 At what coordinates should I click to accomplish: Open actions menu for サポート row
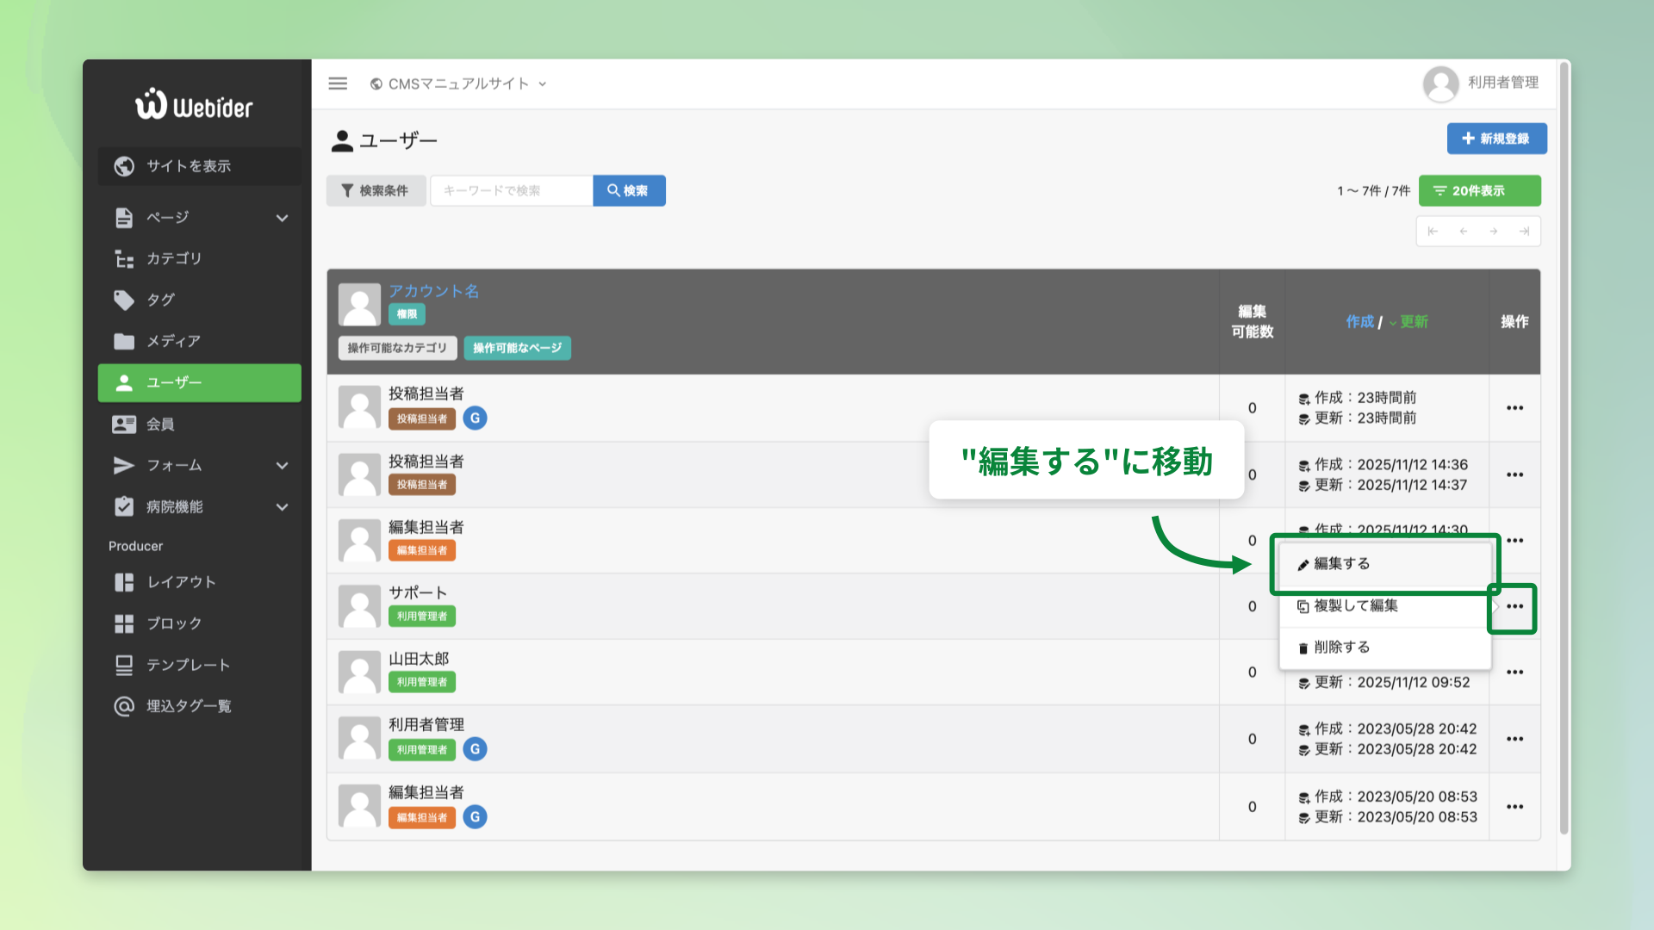[x=1514, y=607]
